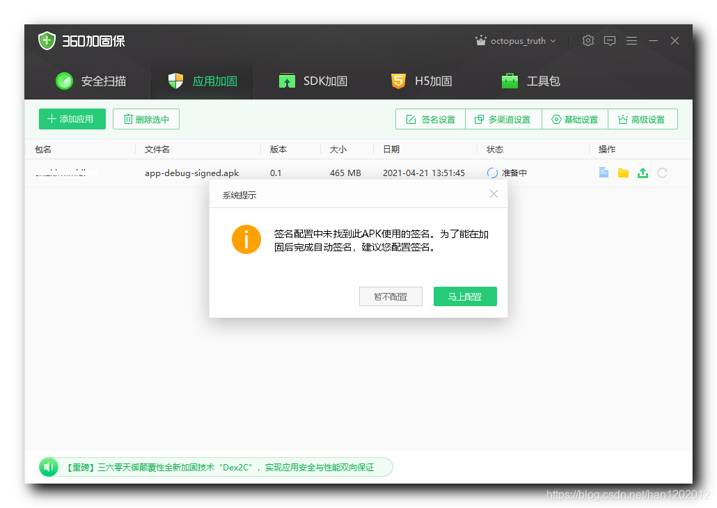Click the 系统提示 dialog title
Viewport: 717px width, 508px height.
(x=239, y=196)
